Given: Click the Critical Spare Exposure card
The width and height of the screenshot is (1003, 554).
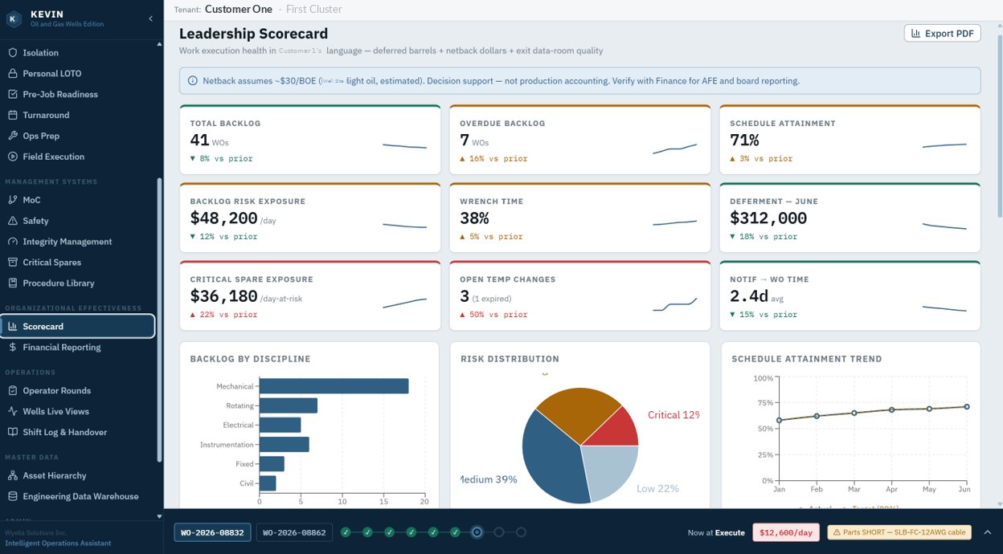Looking at the screenshot, I should coord(309,295).
